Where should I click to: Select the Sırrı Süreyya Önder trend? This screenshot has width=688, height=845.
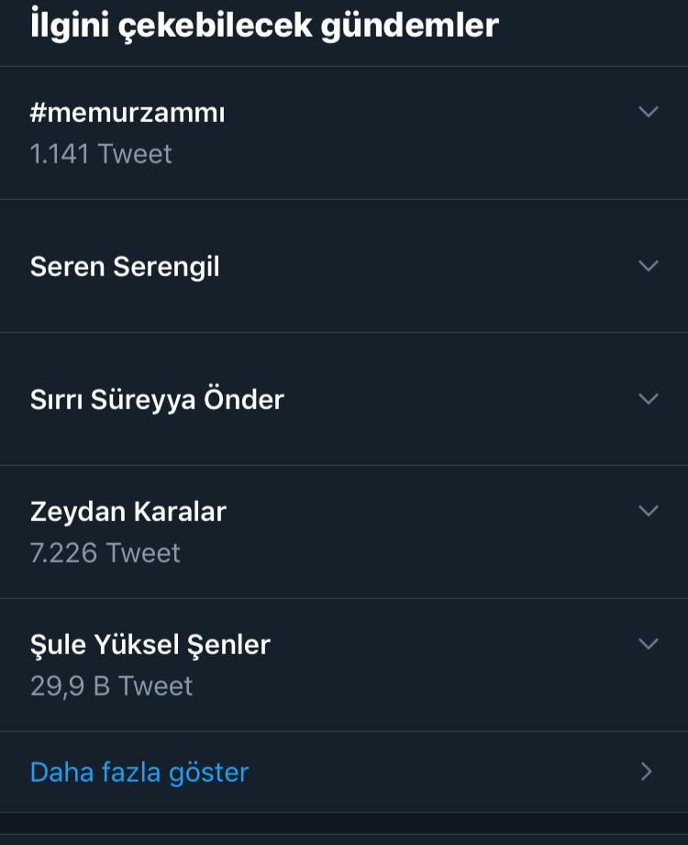[157, 400]
